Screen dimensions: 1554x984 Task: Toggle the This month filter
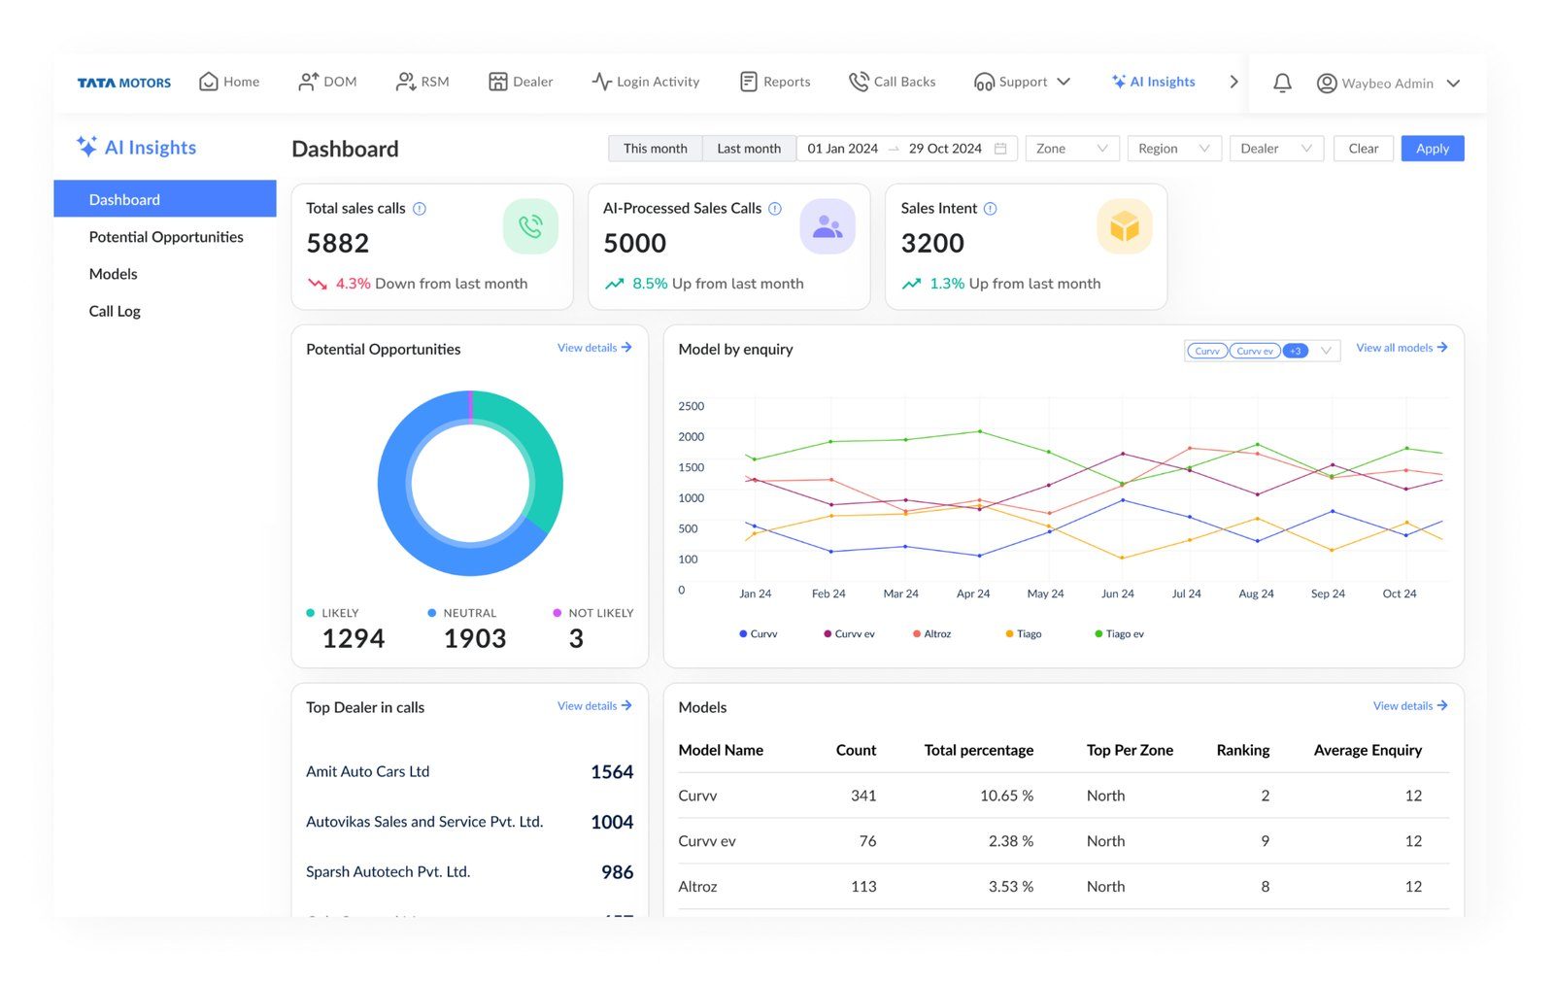click(655, 149)
